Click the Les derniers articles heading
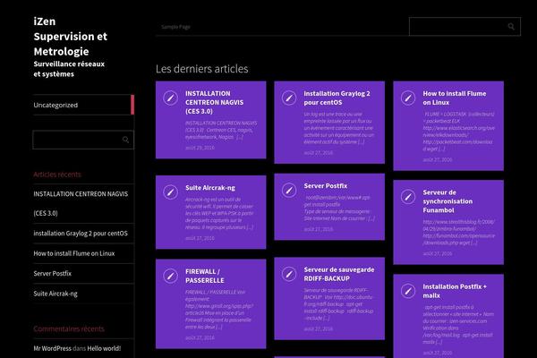This screenshot has height=358, width=537. click(202, 69)
